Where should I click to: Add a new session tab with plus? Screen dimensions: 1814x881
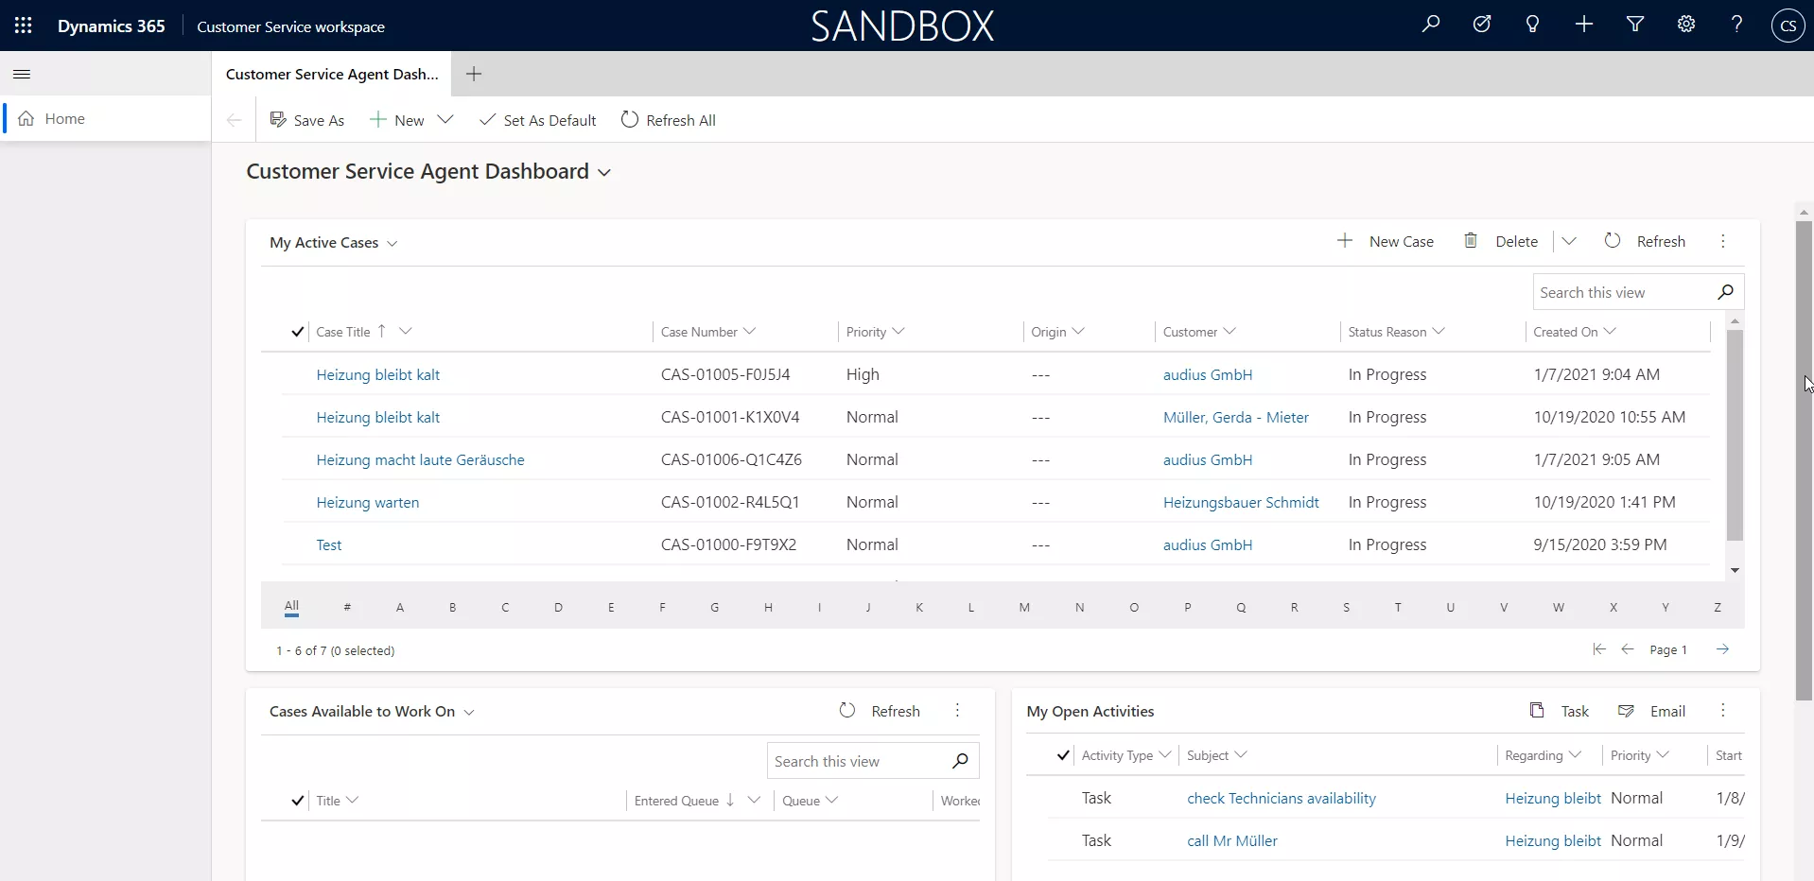pyautogui.click(x=474, y=74)
